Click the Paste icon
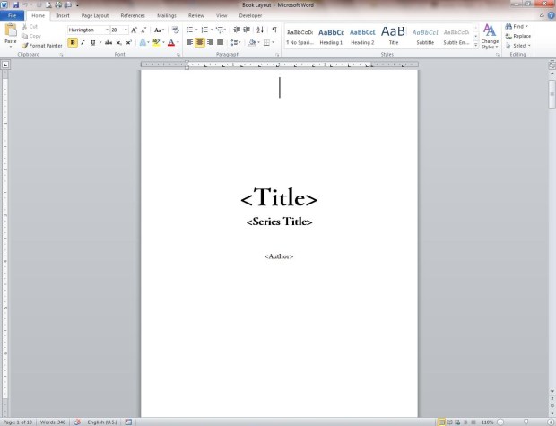 coord(11,30)
